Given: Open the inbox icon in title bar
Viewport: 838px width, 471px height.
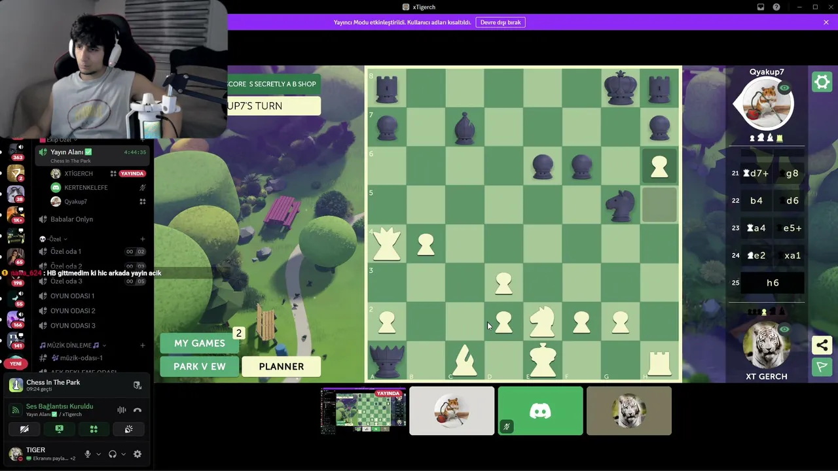Looking at the screenshot, I should tap(761, 7).
